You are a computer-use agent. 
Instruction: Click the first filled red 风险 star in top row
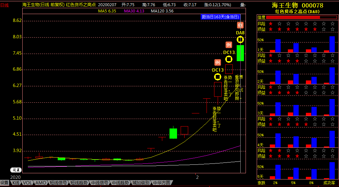[270, 24]
